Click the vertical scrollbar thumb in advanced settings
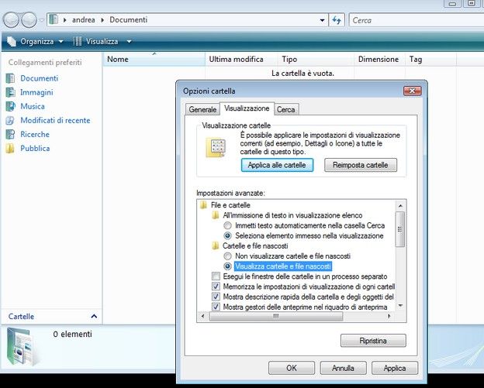Viewport: 484px width, 388px height. (x=400, y=229)
